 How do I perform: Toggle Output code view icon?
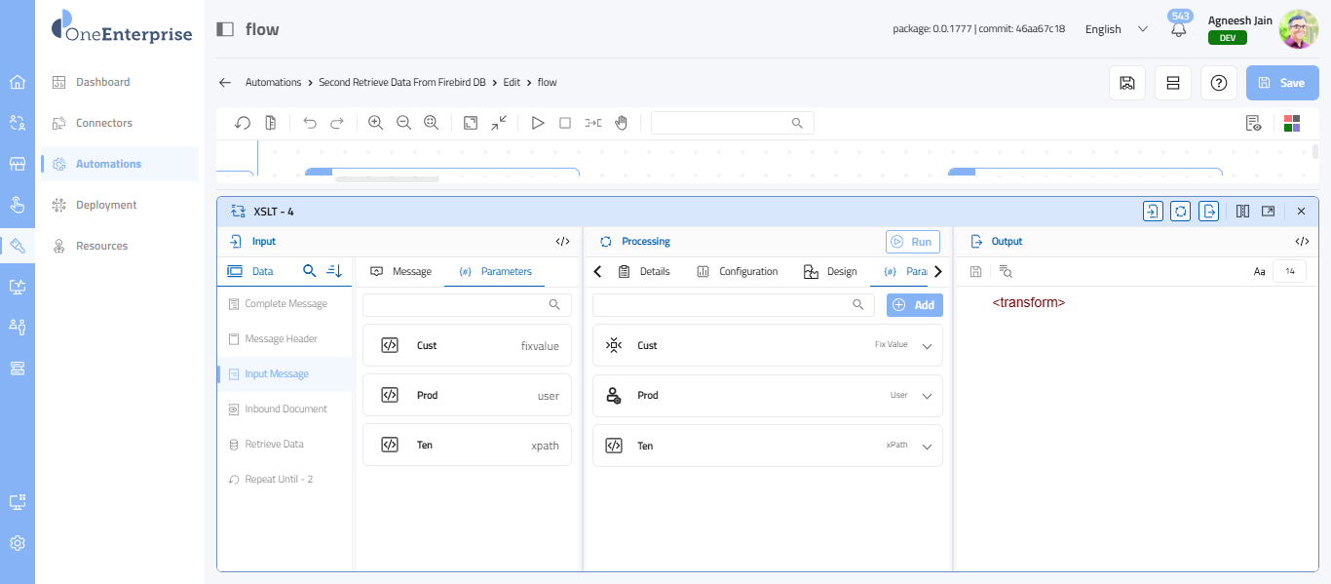click(x=1302, y=242)
